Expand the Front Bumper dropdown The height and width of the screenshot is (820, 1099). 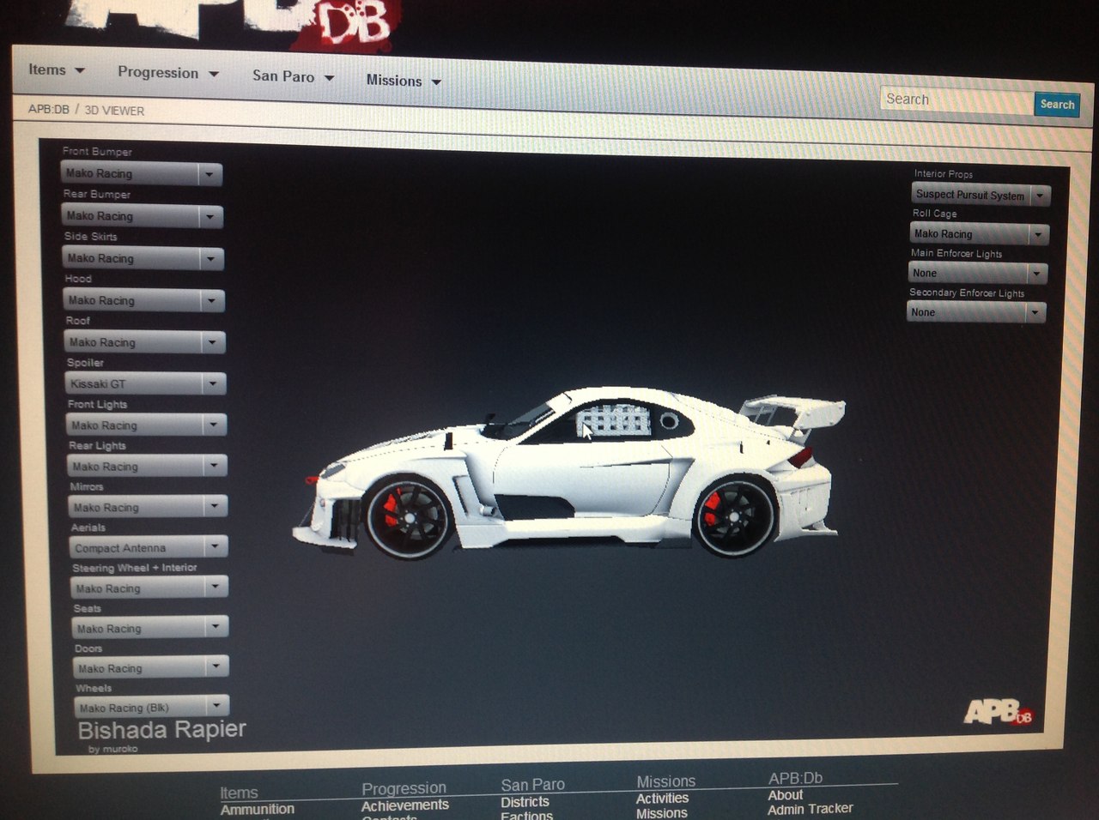(x=142, y=174)
